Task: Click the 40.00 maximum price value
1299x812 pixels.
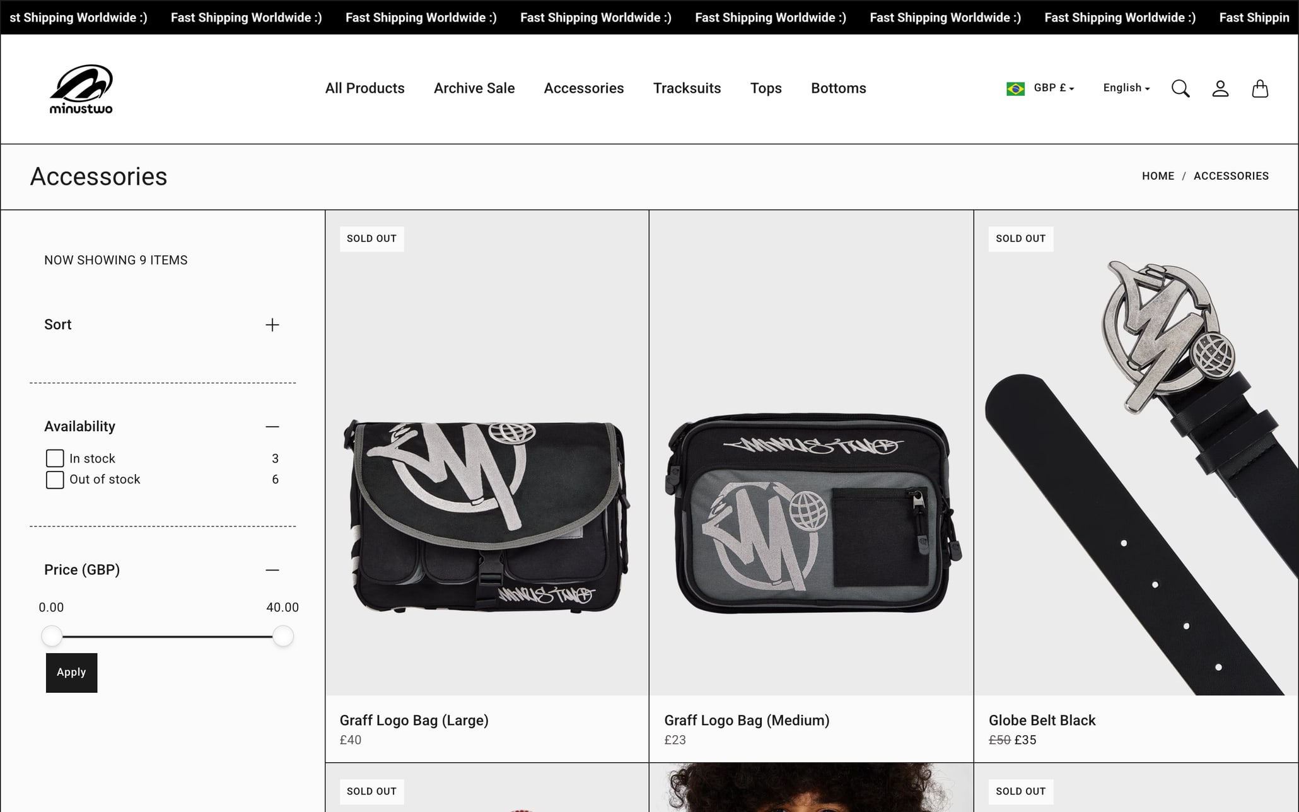Action: [283, 608]
